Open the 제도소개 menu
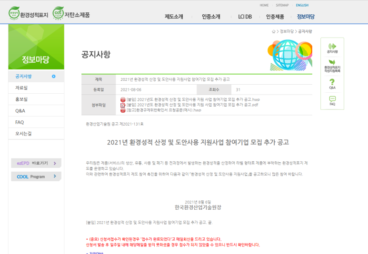Screen dimensions: 368x254 point(174,17)
